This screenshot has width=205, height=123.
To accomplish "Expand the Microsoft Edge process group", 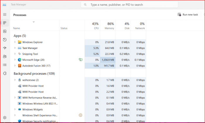I will (15, 60).
